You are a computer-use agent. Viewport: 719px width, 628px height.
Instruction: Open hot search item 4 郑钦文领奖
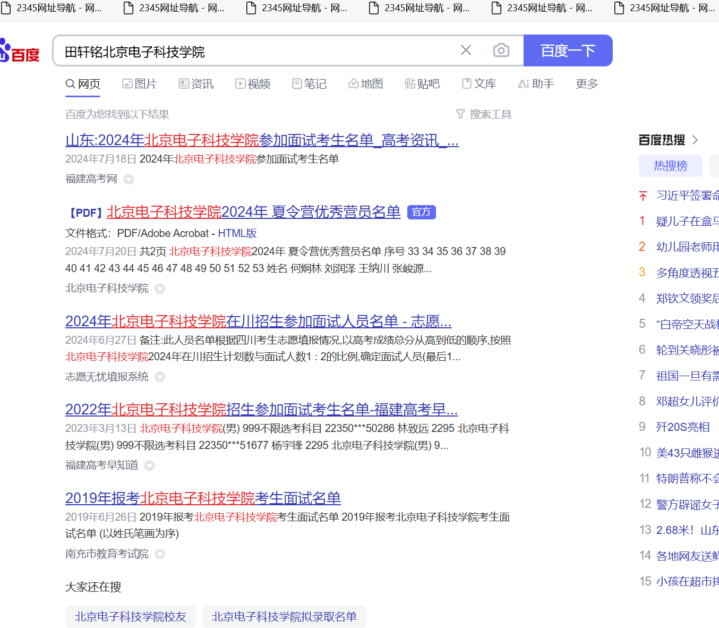pyautogui.click(x=688, y=298)
